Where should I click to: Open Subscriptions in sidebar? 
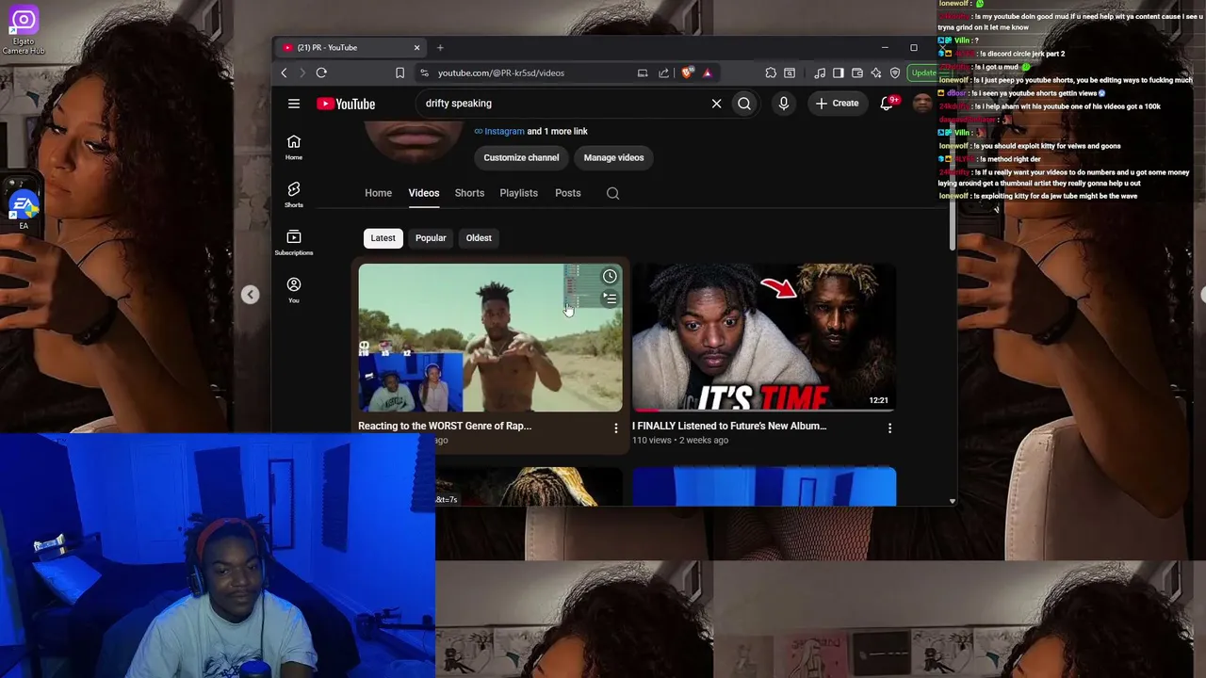[x=294, y=242]
